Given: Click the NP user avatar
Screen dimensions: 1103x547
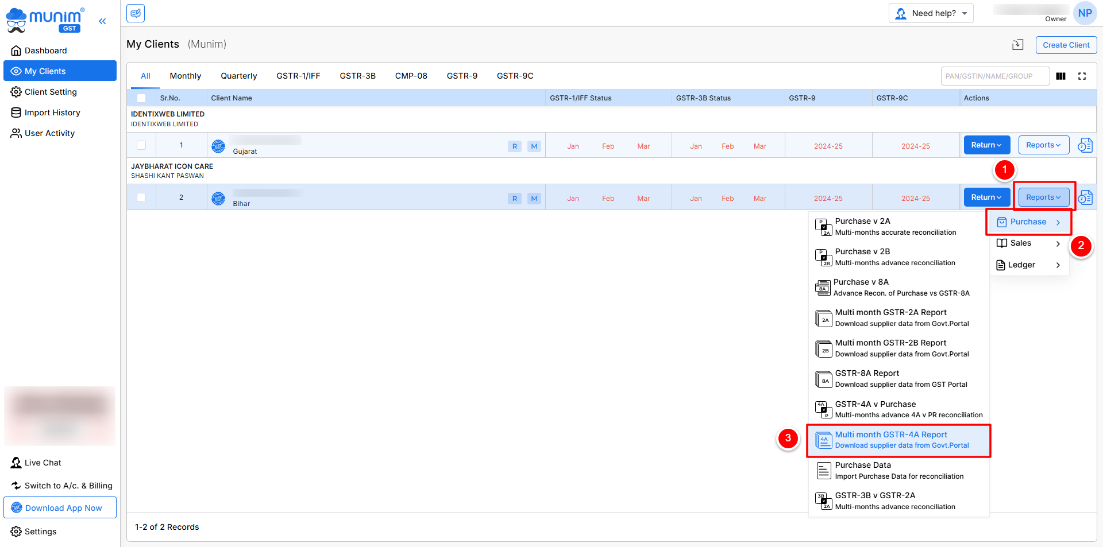Looking at the screenshot, I should click(x=1085, y=13).
